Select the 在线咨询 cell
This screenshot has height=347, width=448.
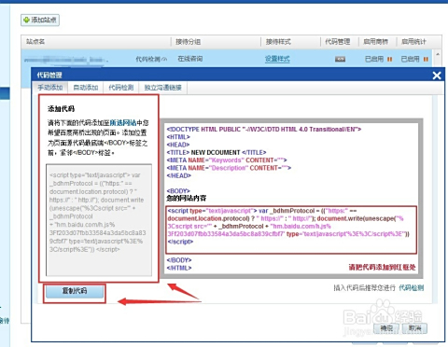(190, 59)
